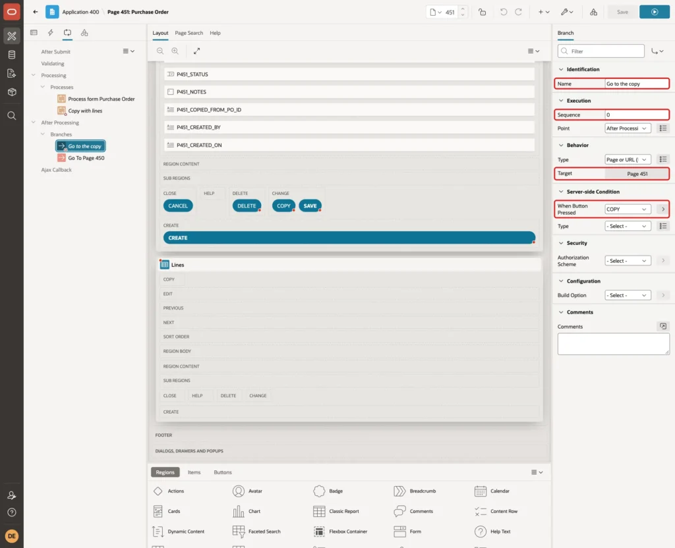Viewport: 675px width, 548px height.
Task: Open the Help tab
Action: pos(216,33)
